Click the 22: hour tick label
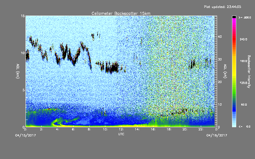Image resolution: width=255 pixels, height=159 pixels. click(201, 129)
